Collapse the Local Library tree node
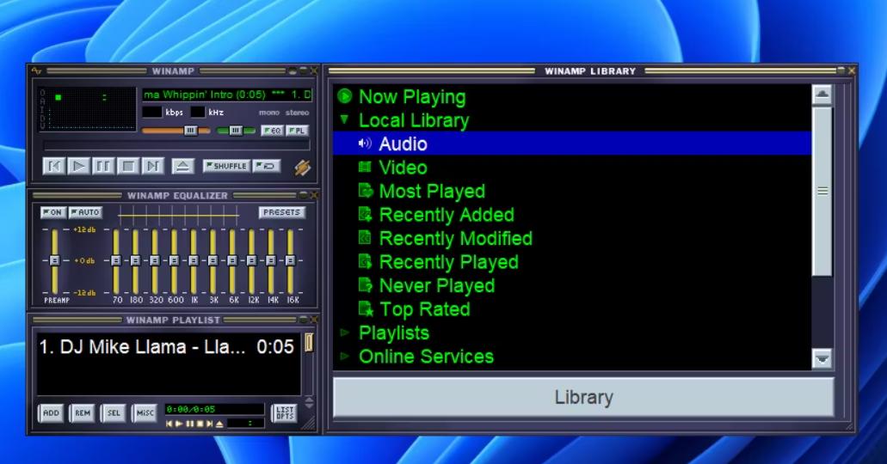The image size is (887, 464). 344,119
